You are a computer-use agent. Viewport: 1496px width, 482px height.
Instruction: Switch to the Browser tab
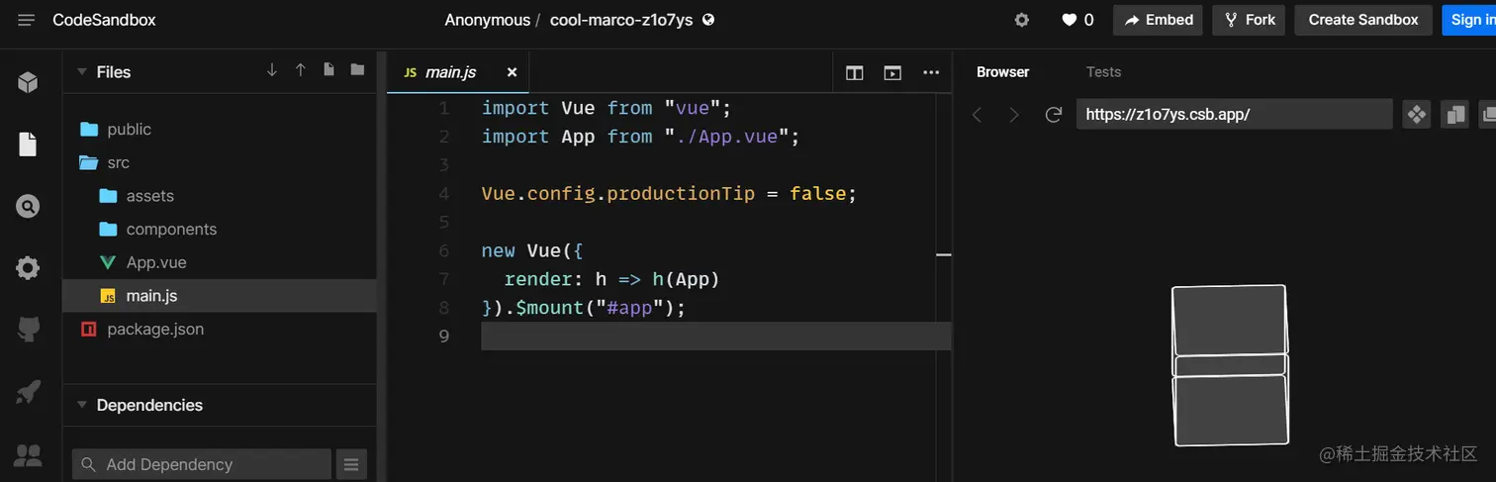1002,72
